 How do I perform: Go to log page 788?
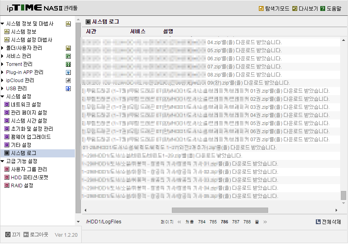[247, 222]
